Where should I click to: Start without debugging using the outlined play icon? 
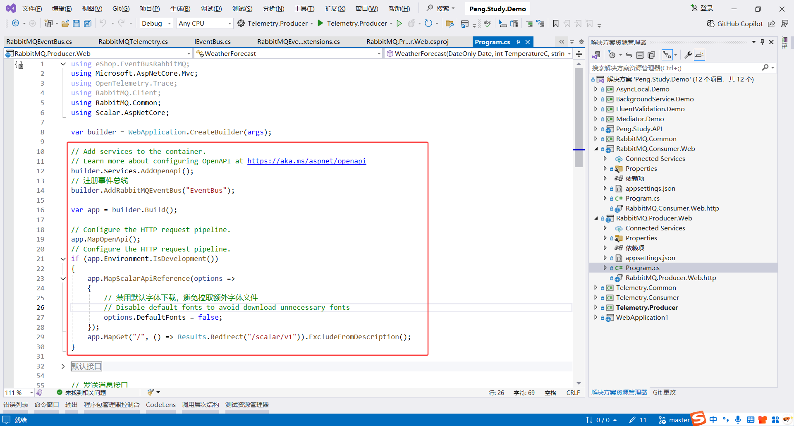click(399, 24)
